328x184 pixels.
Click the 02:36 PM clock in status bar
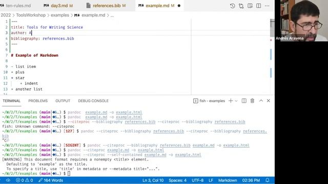(251, 180)
